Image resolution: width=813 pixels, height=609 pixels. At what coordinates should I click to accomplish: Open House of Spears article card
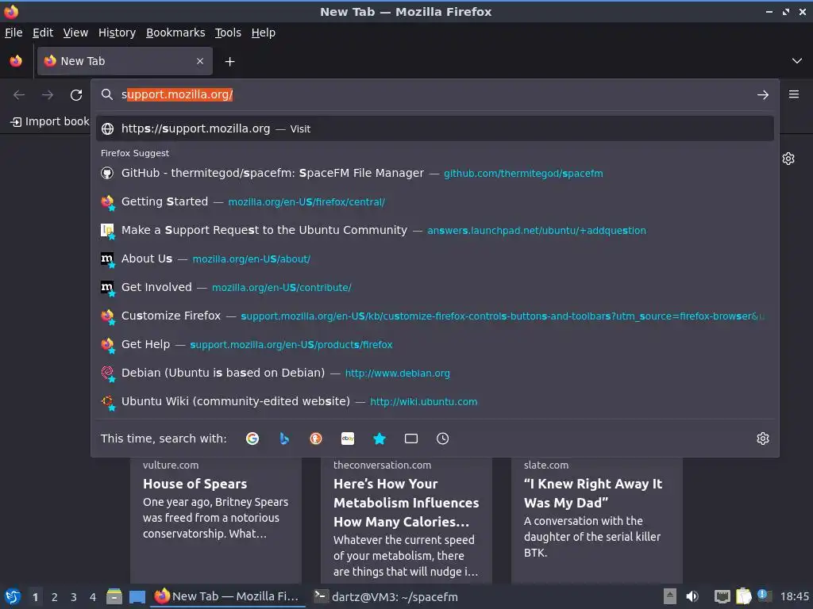(x=216, y=520)
